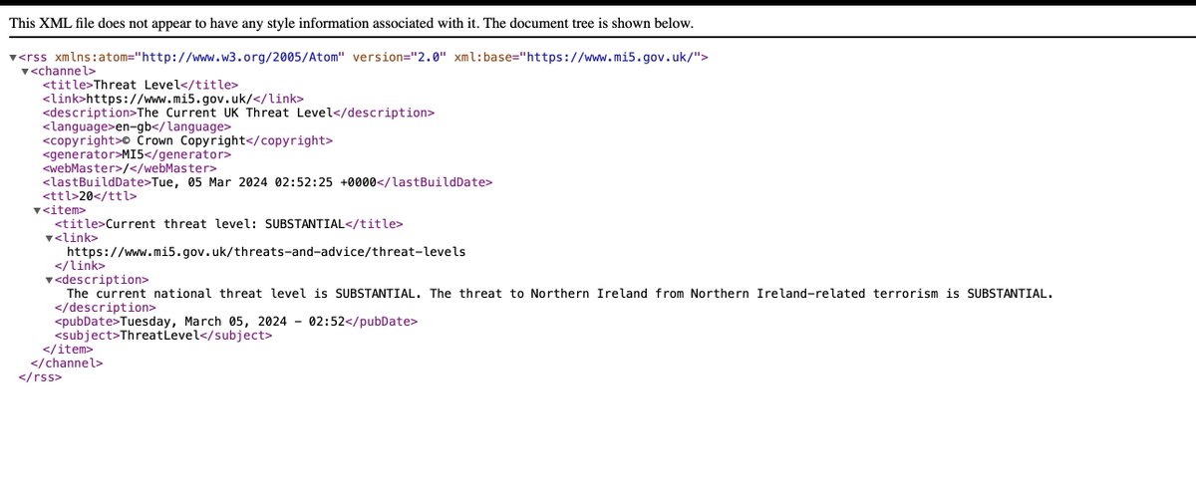The width and height of the screenshot is (1196, 486).
Task: Click the version="2.0" attribute
Action: (x=398, y=58)
